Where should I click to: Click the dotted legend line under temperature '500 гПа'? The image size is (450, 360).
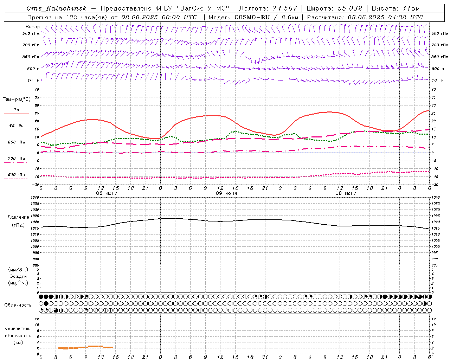coord(15,179)
